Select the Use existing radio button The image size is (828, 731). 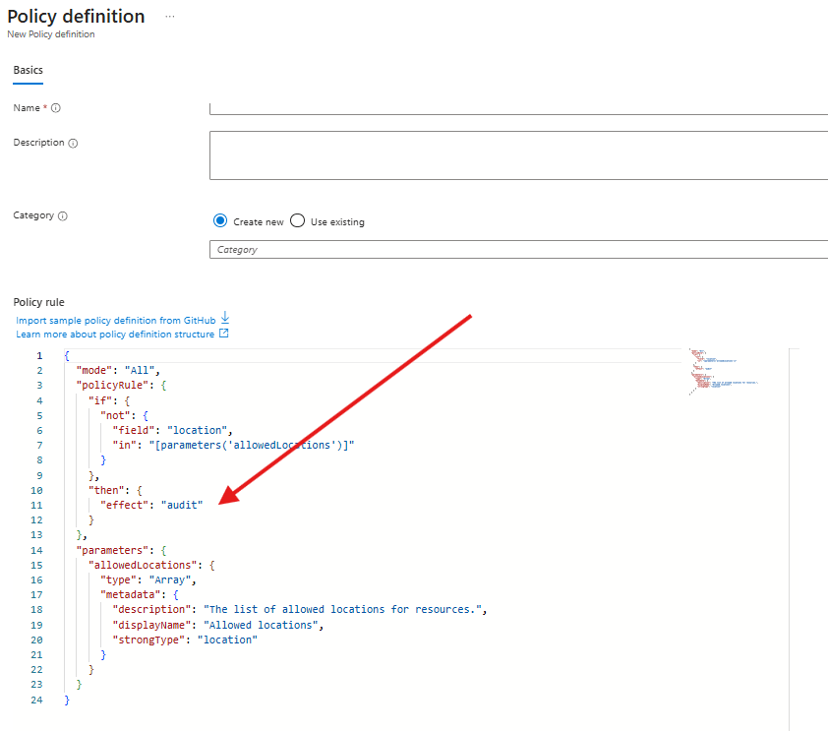[x=298, y=221]
